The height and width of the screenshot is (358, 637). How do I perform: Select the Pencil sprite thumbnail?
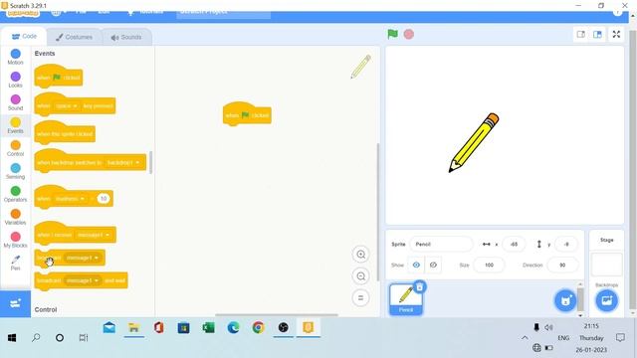point(406,299)
